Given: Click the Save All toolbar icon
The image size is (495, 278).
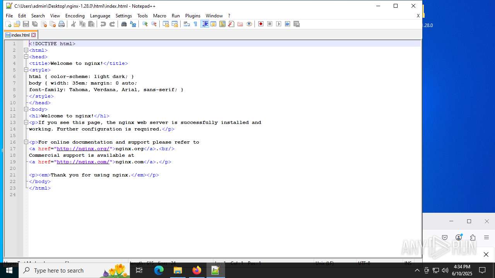Looking at the screenshot, I should coord(34,24).
